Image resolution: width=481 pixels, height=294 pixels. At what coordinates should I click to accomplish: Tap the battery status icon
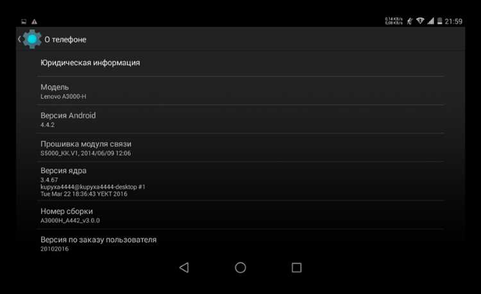pyautogui.click(x=439, y=21)
